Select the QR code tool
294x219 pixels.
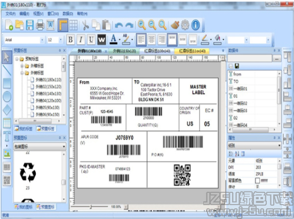(7, 181)
